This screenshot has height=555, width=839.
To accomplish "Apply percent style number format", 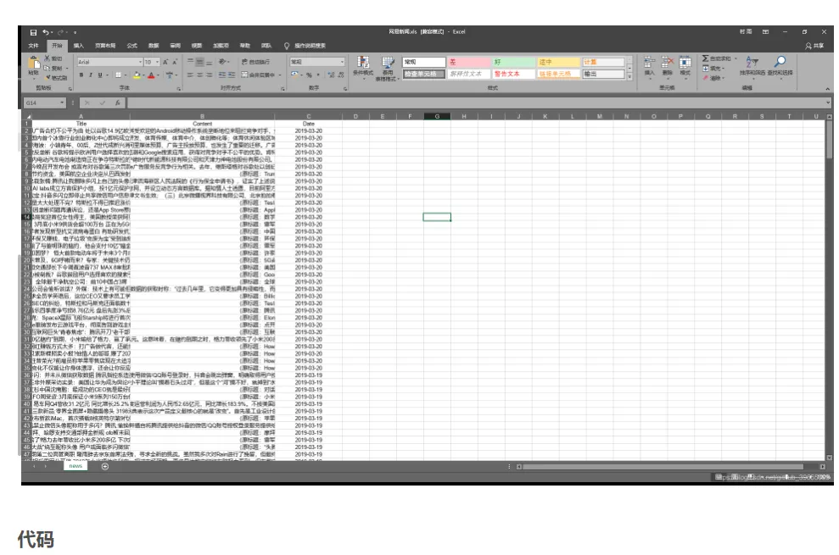I will [x=309, y=75].
